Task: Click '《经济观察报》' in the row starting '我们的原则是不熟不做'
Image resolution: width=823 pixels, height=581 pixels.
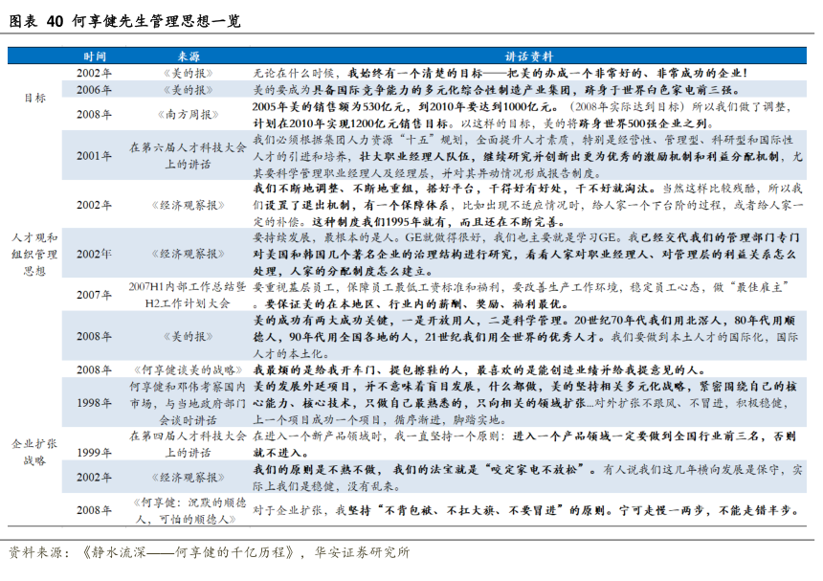Action: point(188,477)
